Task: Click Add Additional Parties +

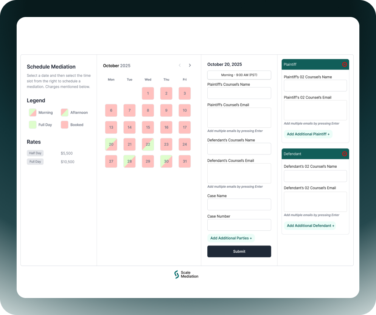Action: 231,238
